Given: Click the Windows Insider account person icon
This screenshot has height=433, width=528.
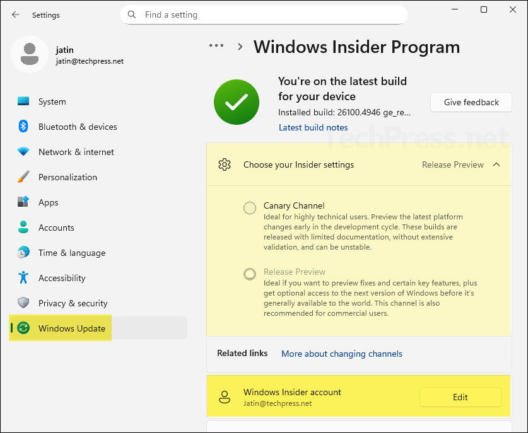Looking at the screenshot, I should coord(225,397).
